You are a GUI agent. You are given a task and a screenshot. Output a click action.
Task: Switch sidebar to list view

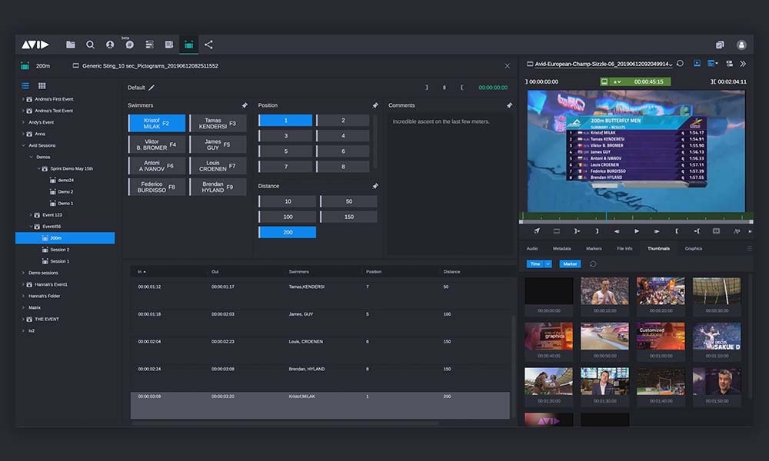[x=25, y=86]
